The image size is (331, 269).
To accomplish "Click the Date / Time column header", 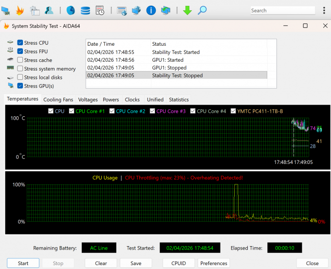I will (118, 44).
